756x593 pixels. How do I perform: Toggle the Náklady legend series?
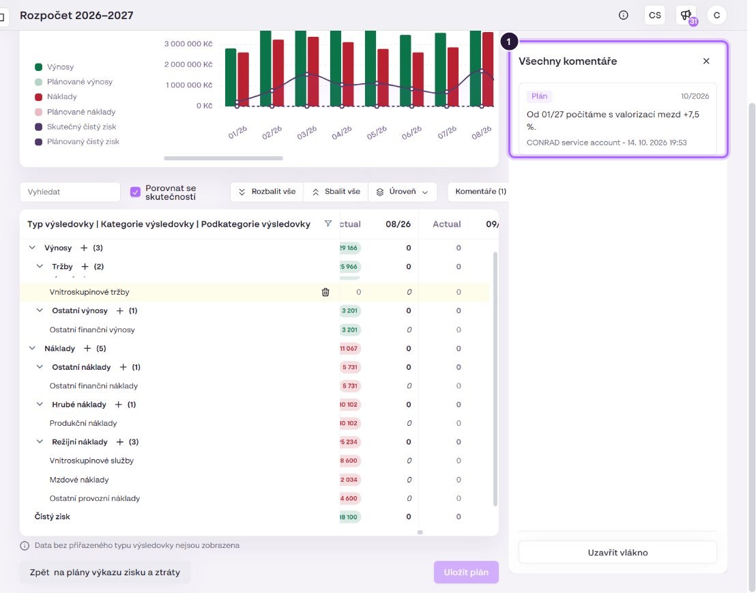click(x=56, y=97)
